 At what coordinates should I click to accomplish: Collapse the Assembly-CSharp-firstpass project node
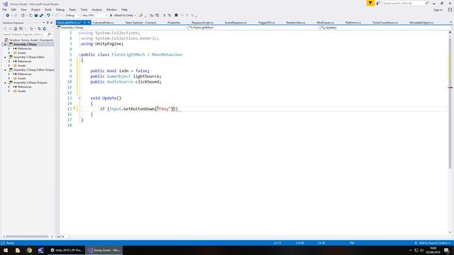5,82
